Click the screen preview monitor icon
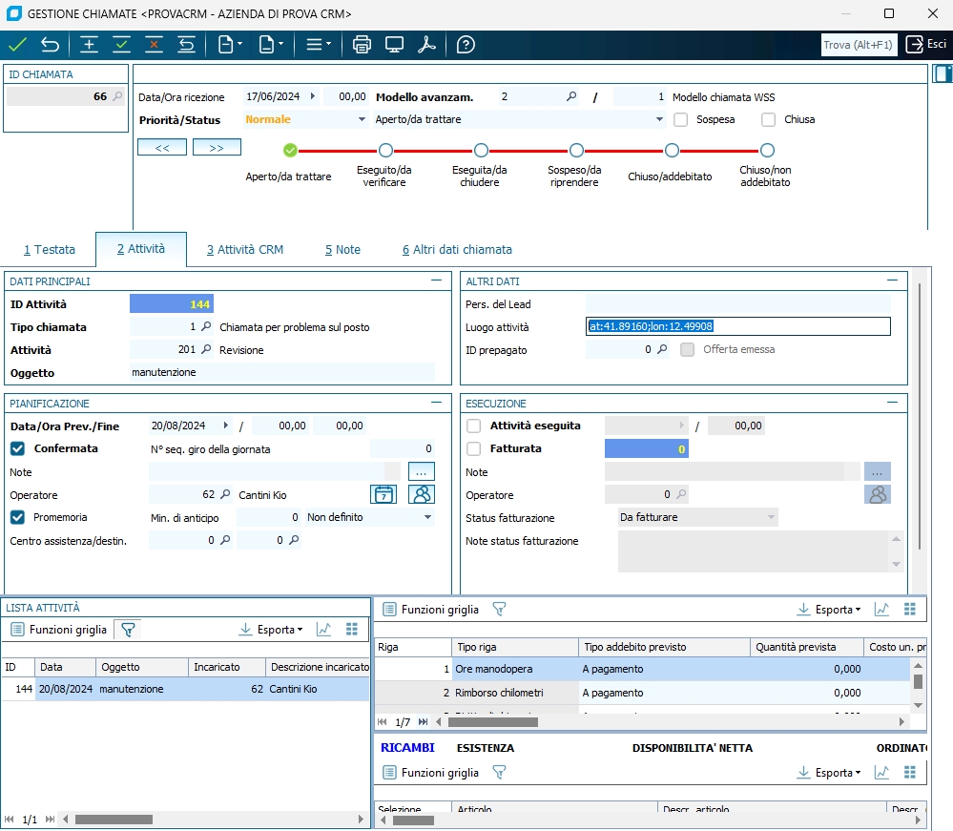 click(x=394, y=45)
